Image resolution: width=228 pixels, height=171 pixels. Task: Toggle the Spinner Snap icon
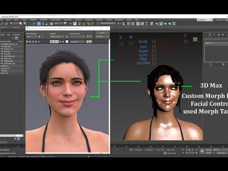93,24
